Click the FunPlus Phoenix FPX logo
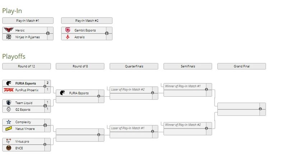 click(8, 90)
